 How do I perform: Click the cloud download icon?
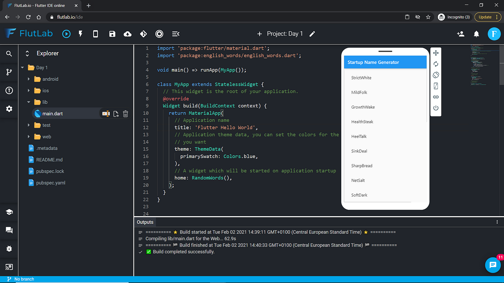pyautogui.click(x=127, y=34)
